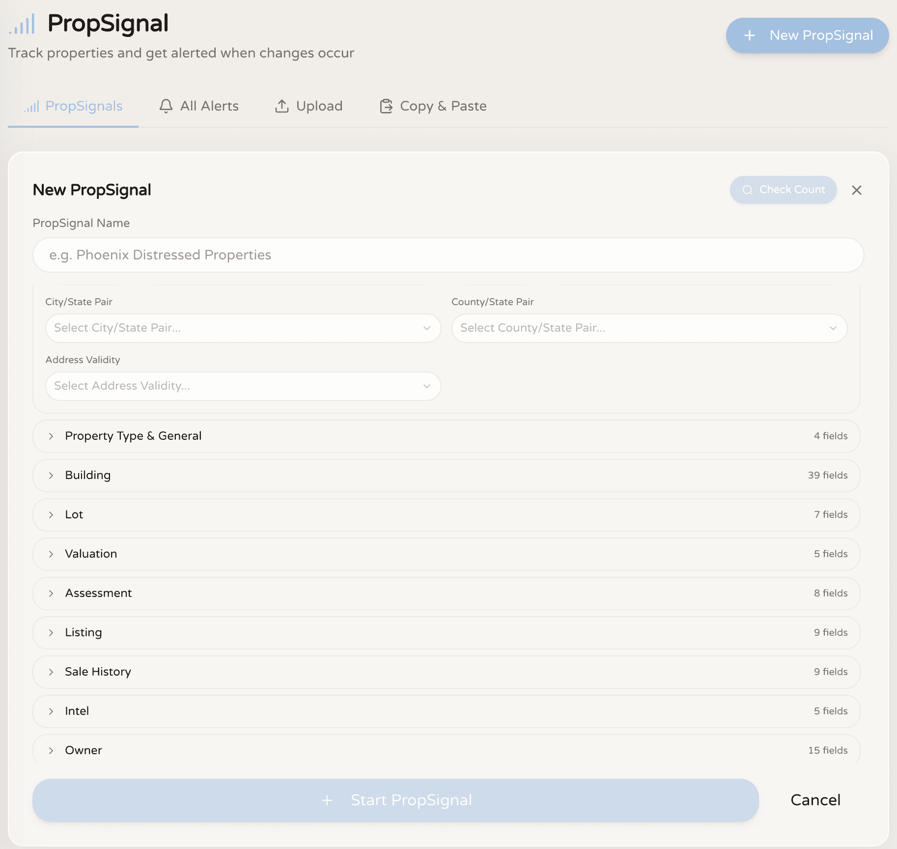Click the magnifier icon inside Check Count
The image size is (897, 849).
coord(748,190)
